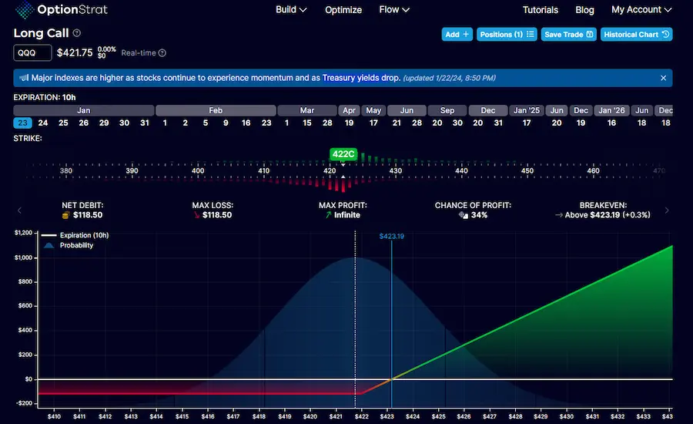Open the Historical Chart
The image size is (693, 424).
pos(637,35)
